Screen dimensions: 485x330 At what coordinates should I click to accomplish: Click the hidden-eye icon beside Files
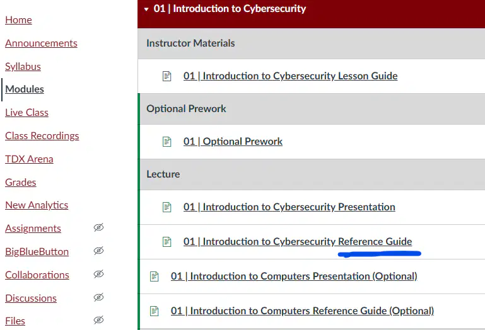98,320
